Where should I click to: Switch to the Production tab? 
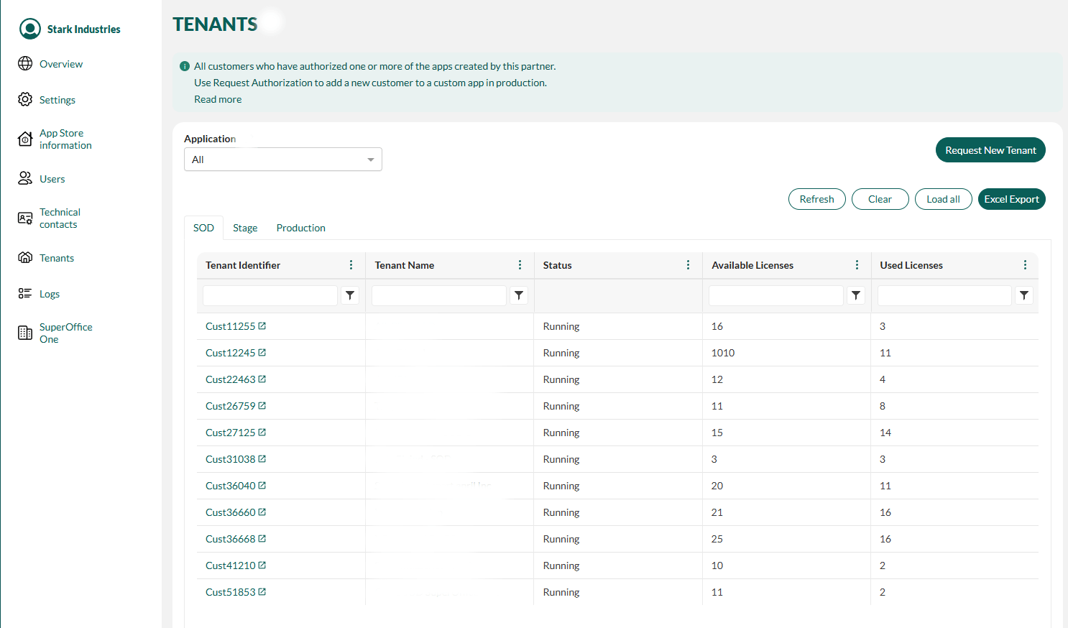pos(301,228)
